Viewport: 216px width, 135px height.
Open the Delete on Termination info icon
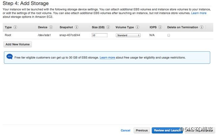[201, 27]
